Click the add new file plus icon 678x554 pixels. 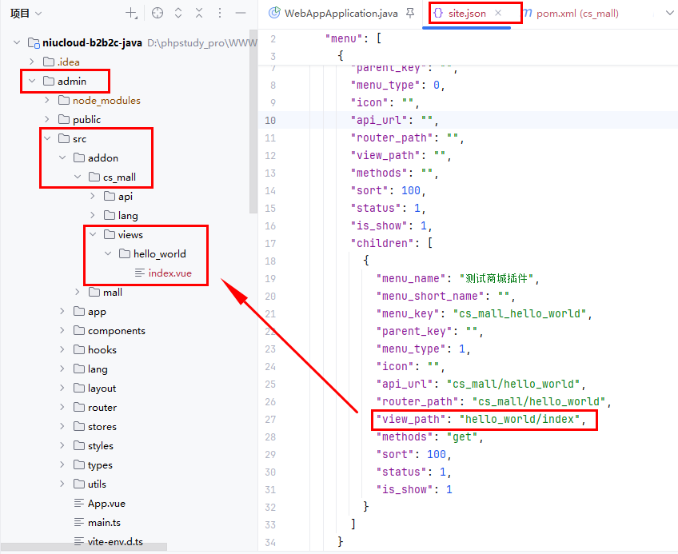pos(131,14)
